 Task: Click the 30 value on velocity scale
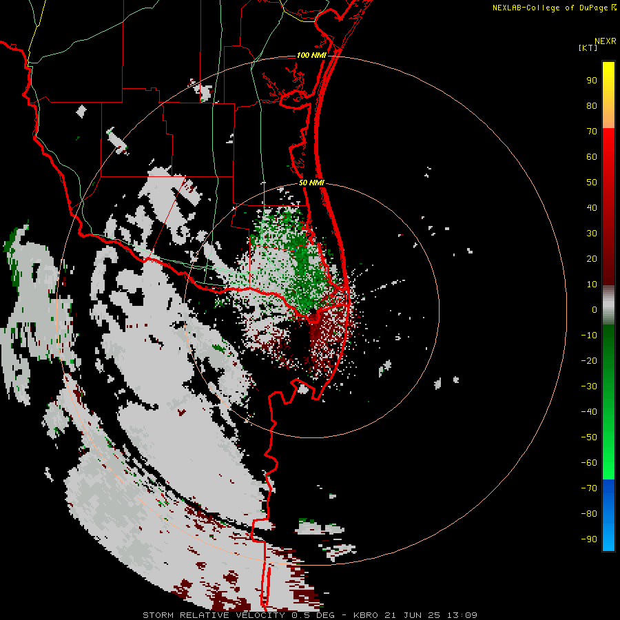pyautogui.click(x=592, y=234)
